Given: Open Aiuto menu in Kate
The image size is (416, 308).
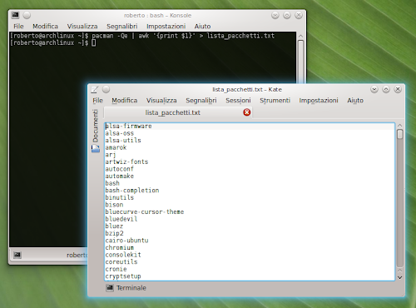Looking at the screenshot, I should pos(355,101).
